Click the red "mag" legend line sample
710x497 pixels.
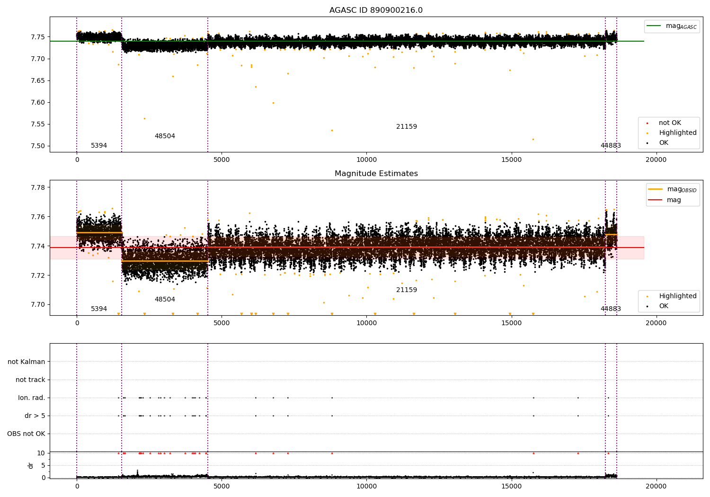(656, 200)
